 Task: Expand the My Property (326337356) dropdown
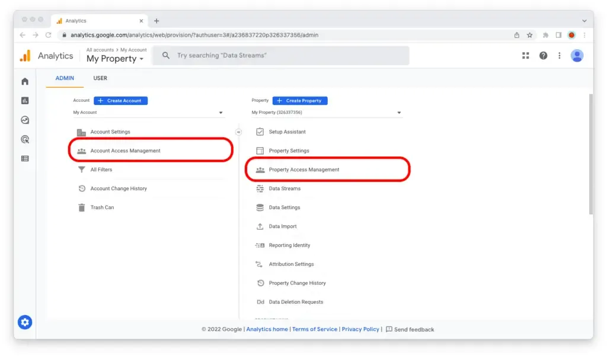coord(326,113)
